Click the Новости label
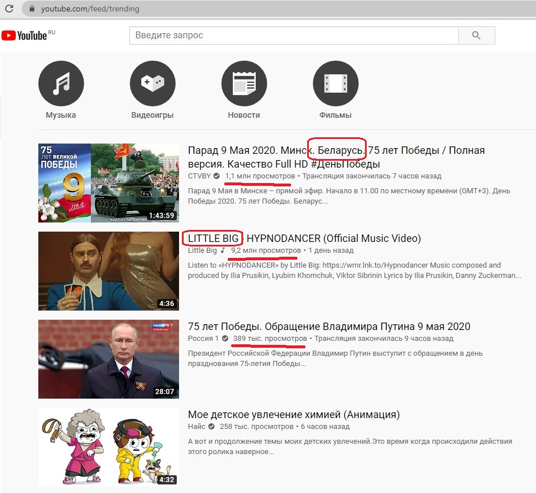536x493 pixels. (244, 115)
